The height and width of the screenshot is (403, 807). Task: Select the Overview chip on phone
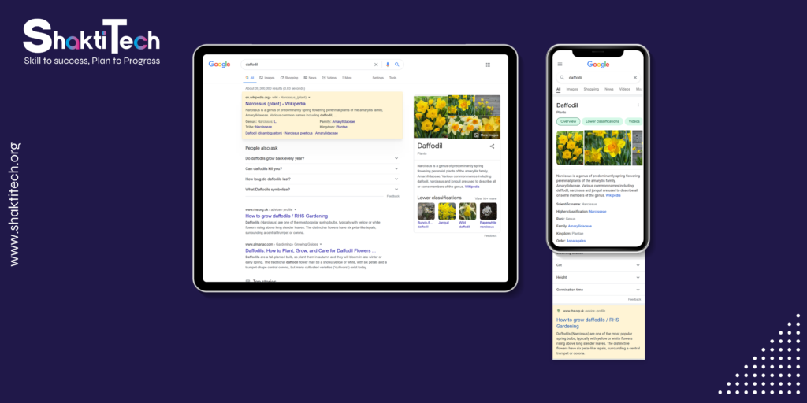[x=568, y=121]
